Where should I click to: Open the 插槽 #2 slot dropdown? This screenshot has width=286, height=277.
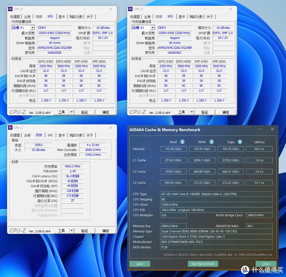[x=153, y=28]
